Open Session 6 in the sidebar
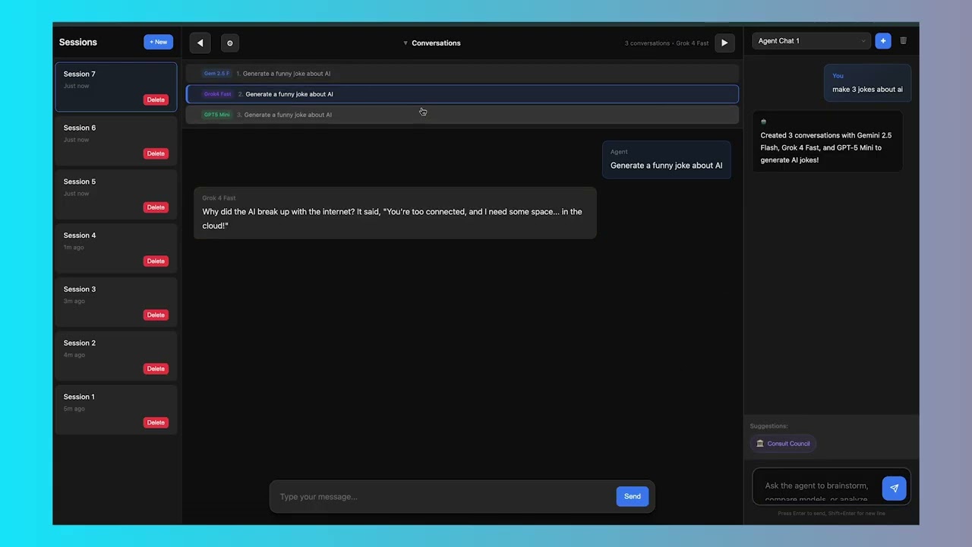This screenshot has height=547, width=972. coord(115,141)
